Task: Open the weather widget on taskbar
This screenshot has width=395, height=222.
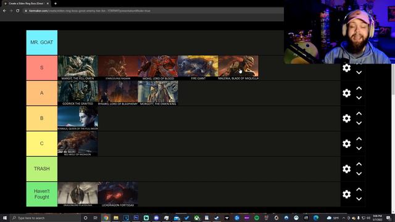Action: pyautogui.click(x=333, y=218)
